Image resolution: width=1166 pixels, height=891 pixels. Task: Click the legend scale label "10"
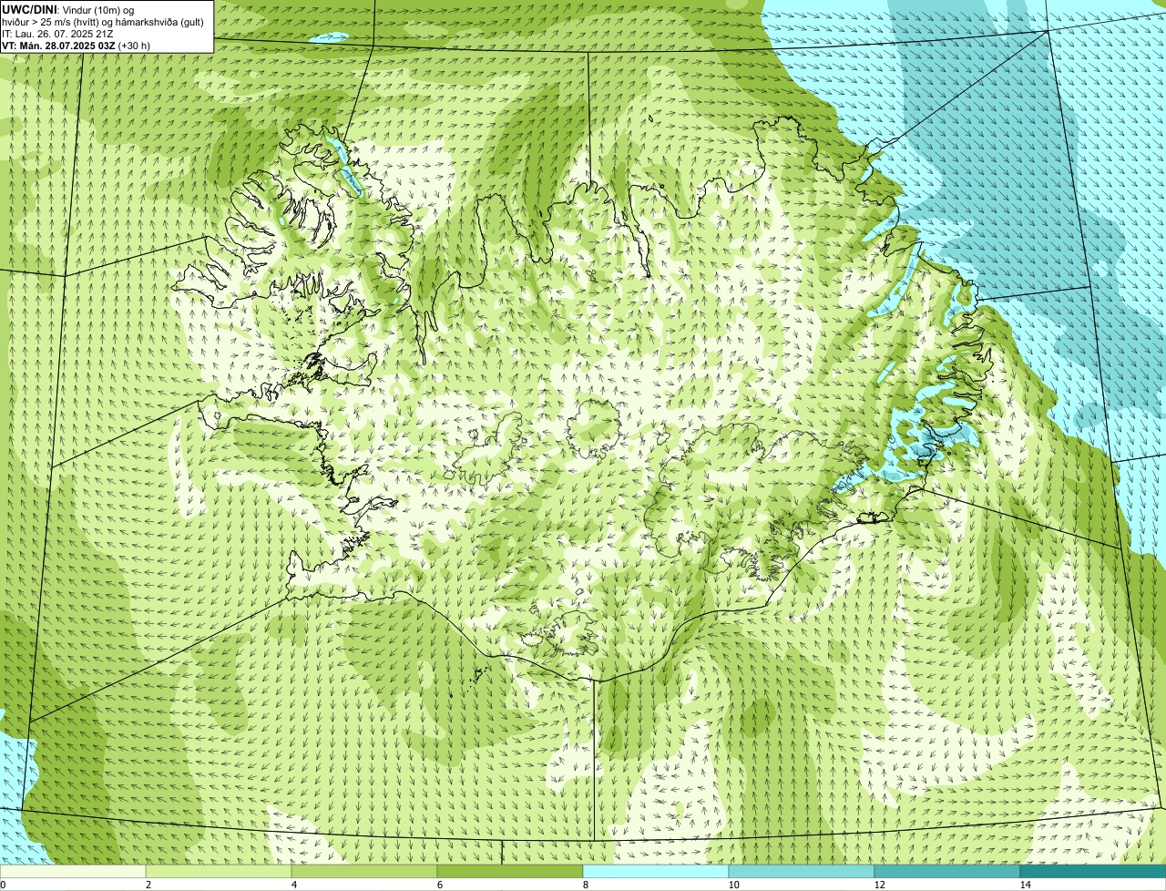point(733,885)
